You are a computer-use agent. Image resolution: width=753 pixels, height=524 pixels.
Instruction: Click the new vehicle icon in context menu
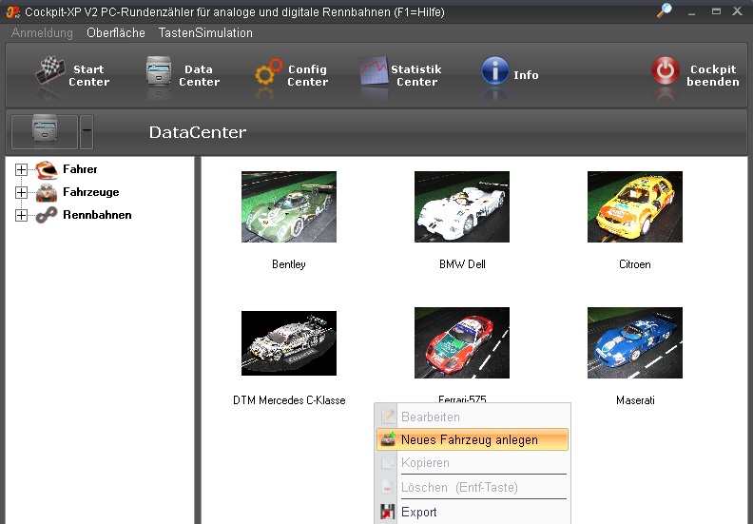click(x=388, y=439)
